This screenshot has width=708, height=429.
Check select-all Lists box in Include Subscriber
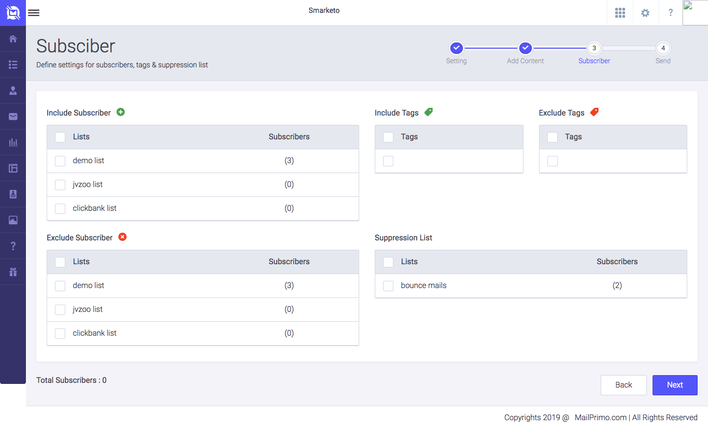click(60, 137)
